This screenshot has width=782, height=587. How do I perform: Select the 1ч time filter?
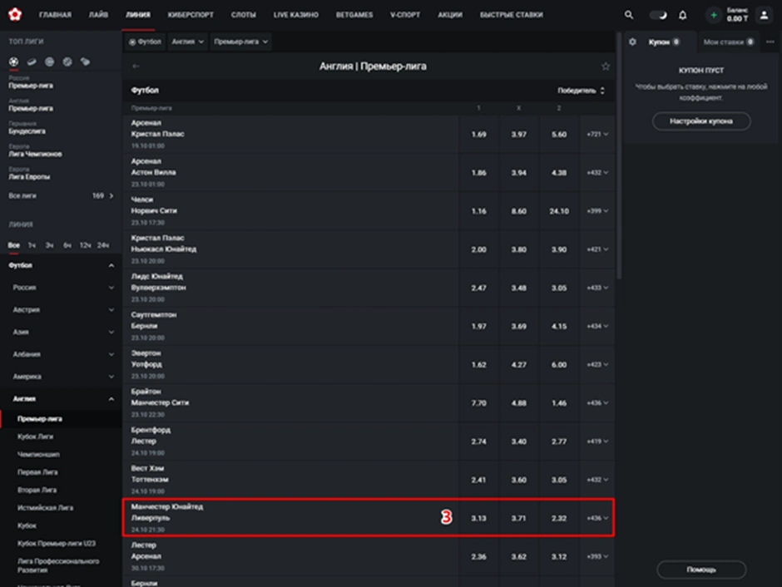(32, 245)
